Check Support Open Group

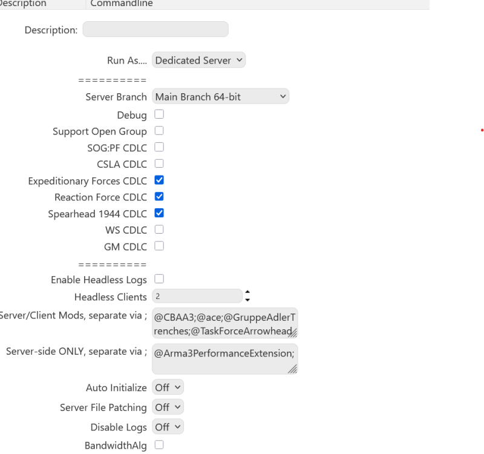pos(158,131)
